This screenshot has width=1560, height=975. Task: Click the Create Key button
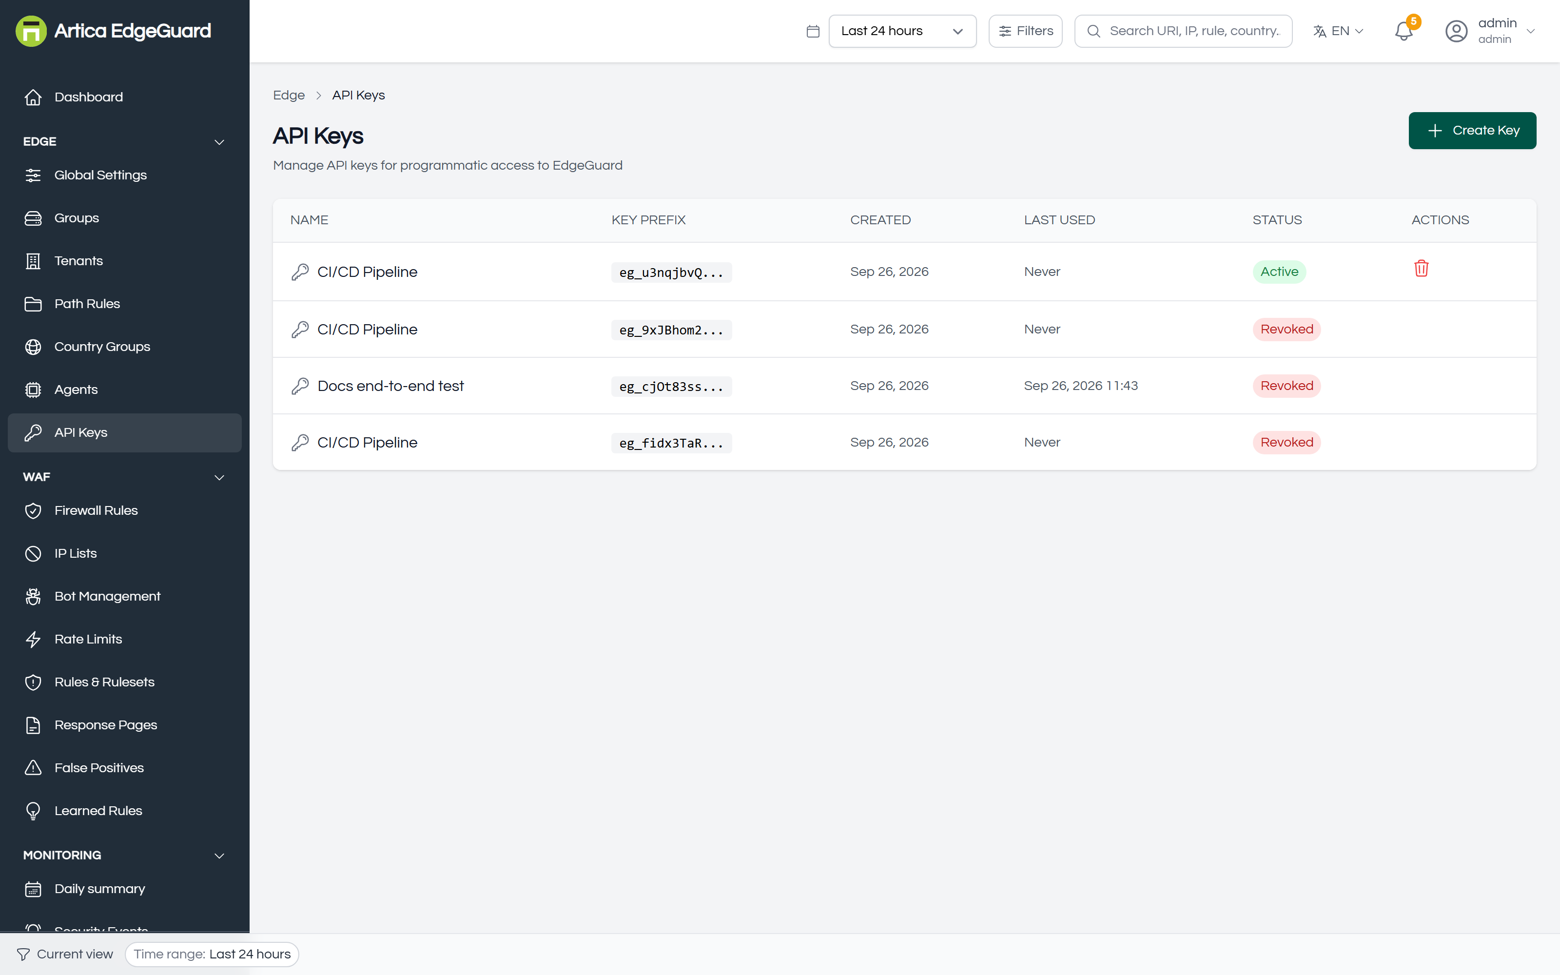pyautogui.click(x=1472, y=130)
